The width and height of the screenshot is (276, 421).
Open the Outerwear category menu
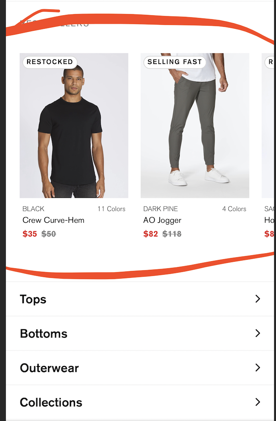(140, 368)
